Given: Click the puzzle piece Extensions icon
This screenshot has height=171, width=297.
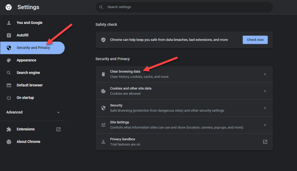Looking at the screenshot, I should point(9,129).
